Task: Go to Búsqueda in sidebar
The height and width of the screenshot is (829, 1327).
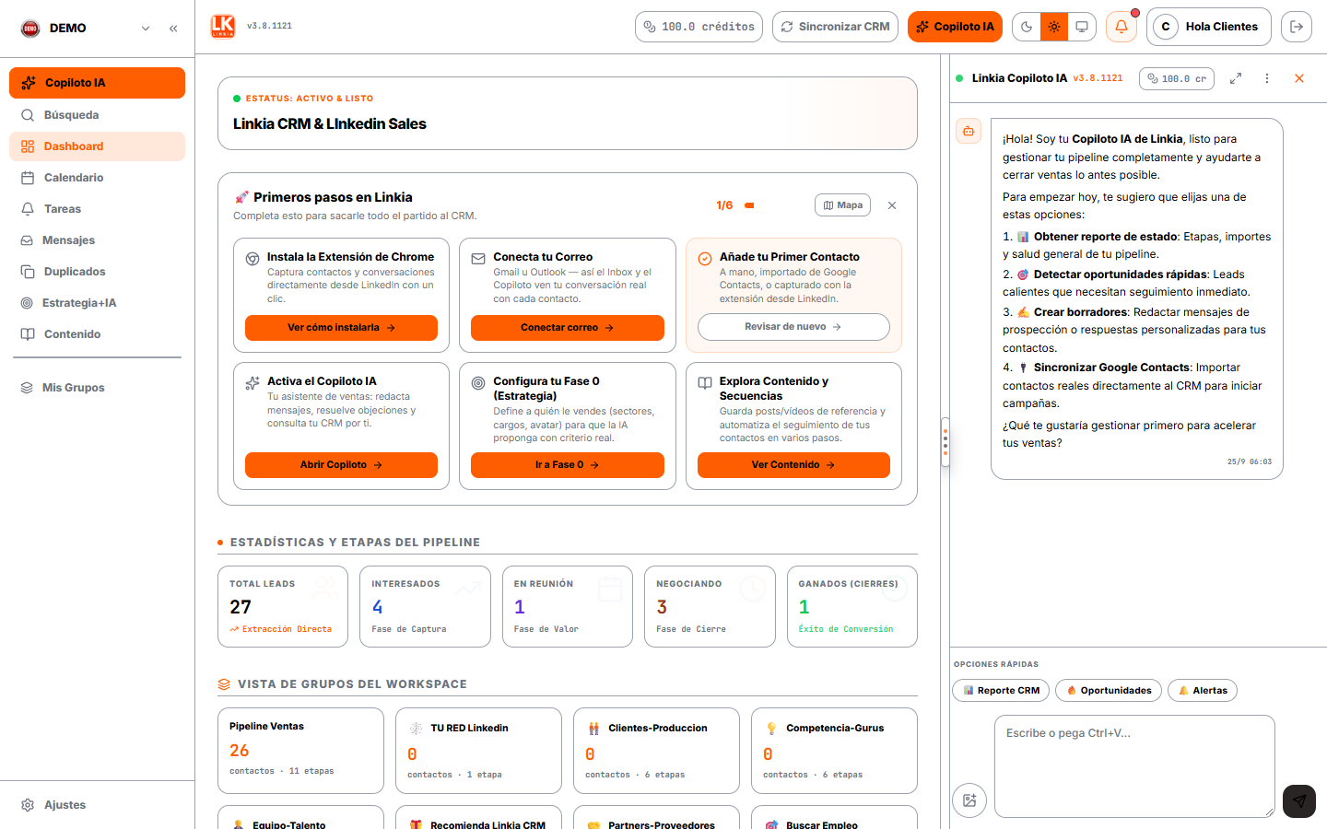Action: (97, 115)
